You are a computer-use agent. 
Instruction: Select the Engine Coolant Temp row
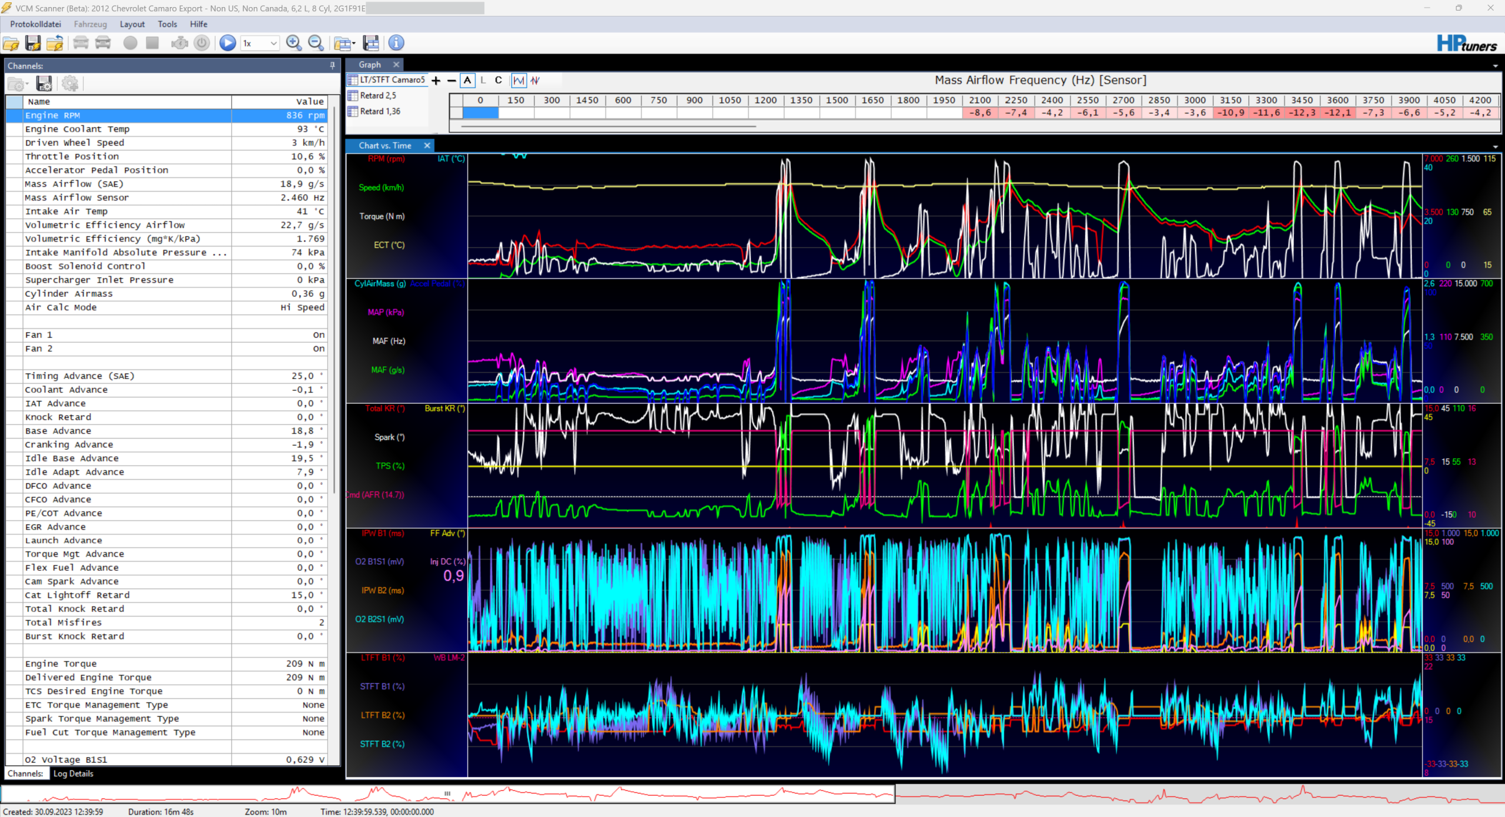166,129
